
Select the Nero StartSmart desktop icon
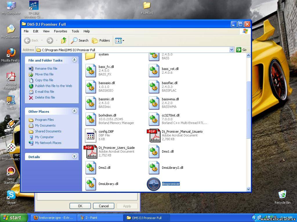(x=11, y=171)
